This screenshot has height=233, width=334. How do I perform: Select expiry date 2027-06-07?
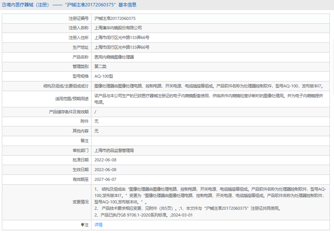click(105, 179)
